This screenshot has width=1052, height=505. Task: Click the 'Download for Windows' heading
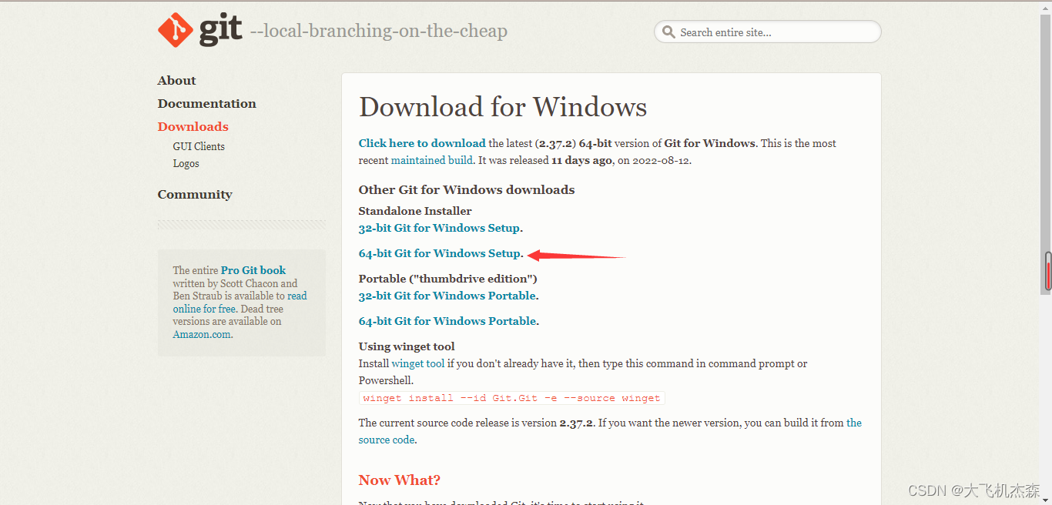coord(503,106)
